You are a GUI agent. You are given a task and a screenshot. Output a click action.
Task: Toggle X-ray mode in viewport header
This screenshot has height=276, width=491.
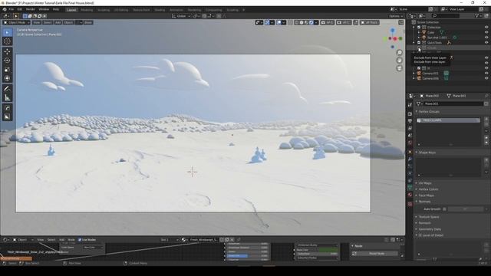(x=290, y=22)
